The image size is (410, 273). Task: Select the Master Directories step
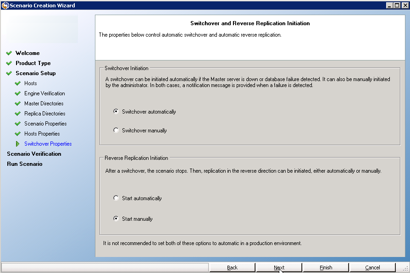coord(44,104)
